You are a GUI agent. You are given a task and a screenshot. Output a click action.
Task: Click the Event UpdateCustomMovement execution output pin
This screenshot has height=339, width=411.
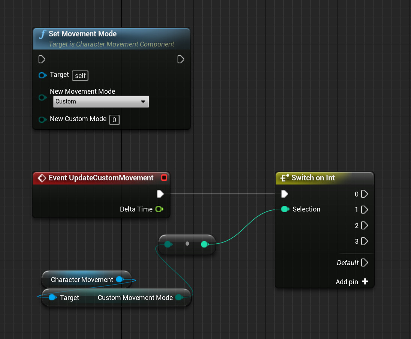click(x=160, y=194)
